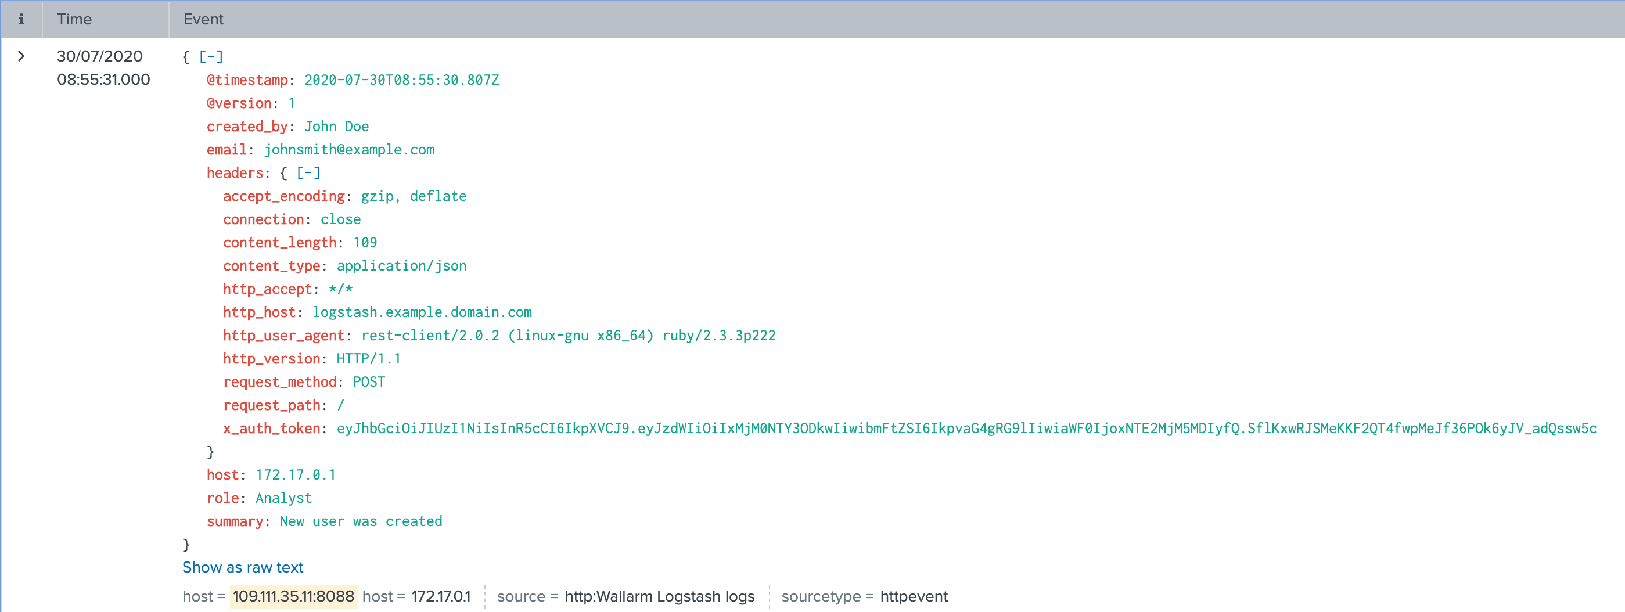Click the Show as raw text link

pyautogui.click(x=242, y=567)
